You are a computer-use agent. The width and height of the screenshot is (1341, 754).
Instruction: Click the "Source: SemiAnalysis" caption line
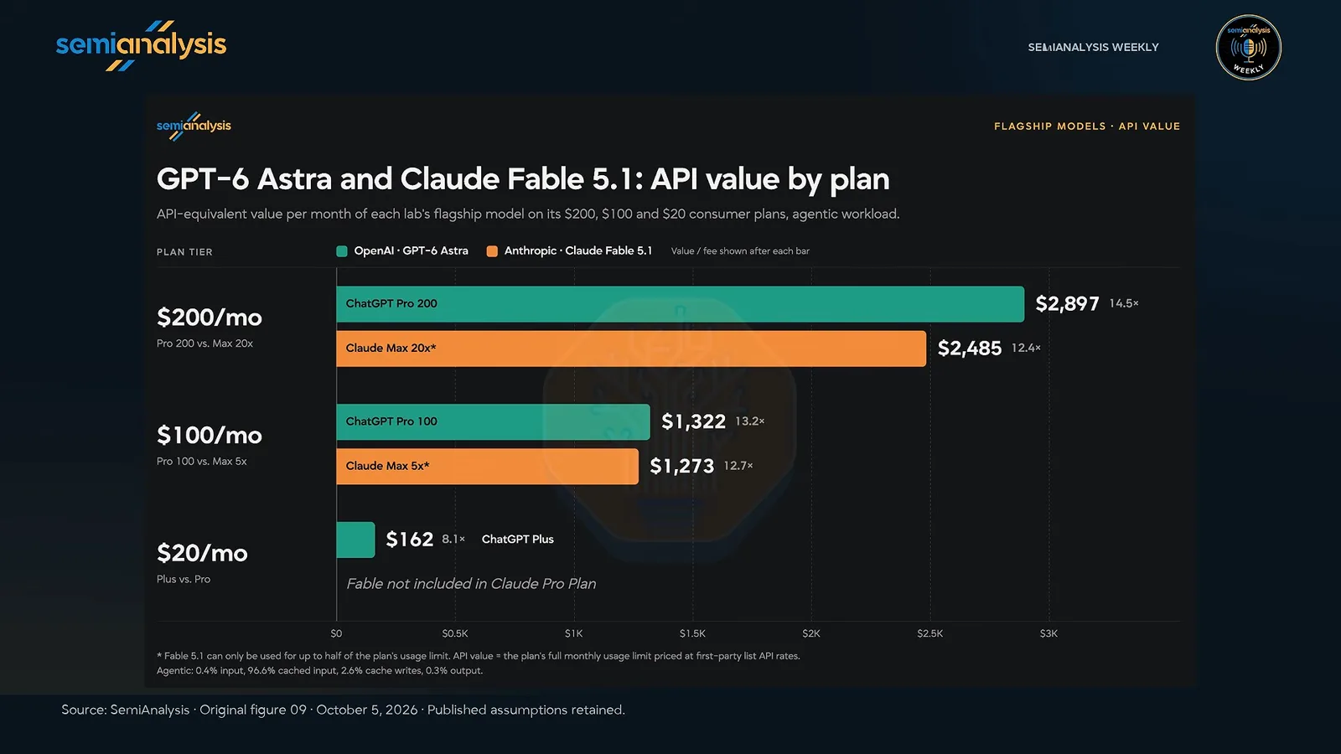coord(343,710)
